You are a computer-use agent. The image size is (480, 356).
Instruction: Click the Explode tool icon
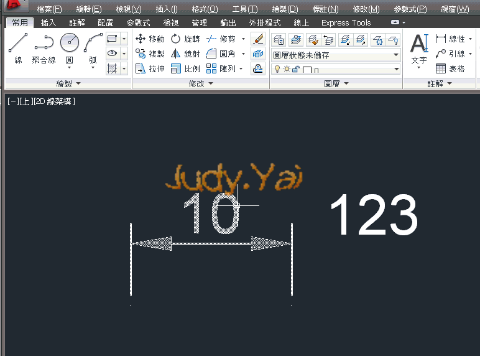(258, 54)
